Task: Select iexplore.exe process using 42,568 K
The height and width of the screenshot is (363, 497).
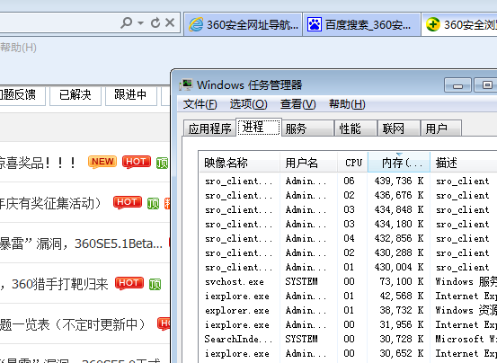Action: pyautogui.click(x=348, y=296)
